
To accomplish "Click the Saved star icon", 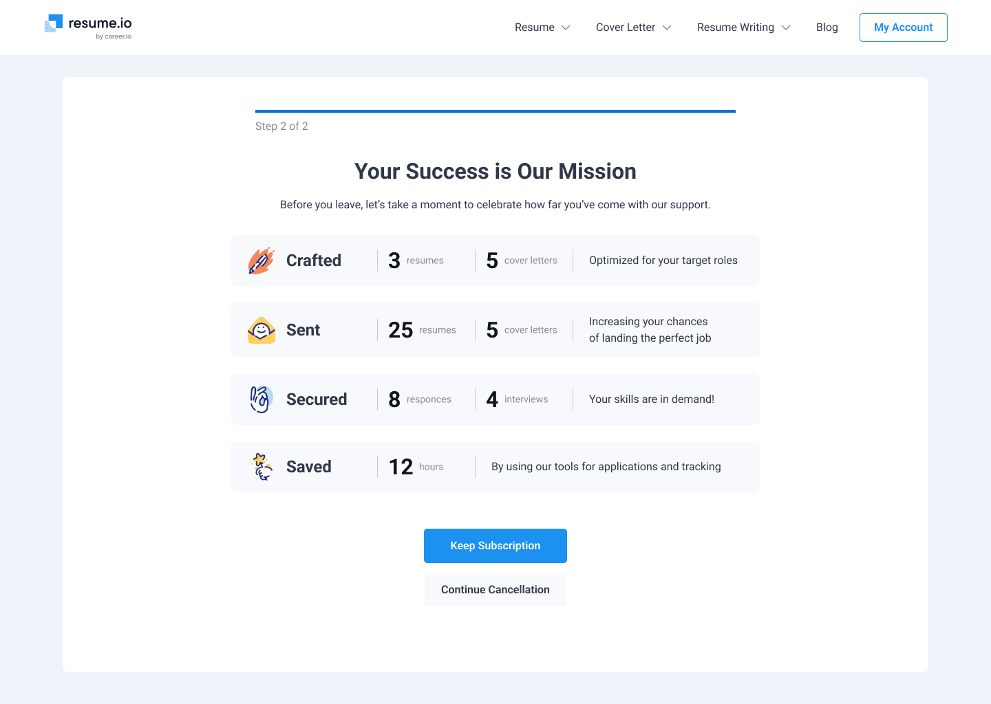I will pos(262,467).
